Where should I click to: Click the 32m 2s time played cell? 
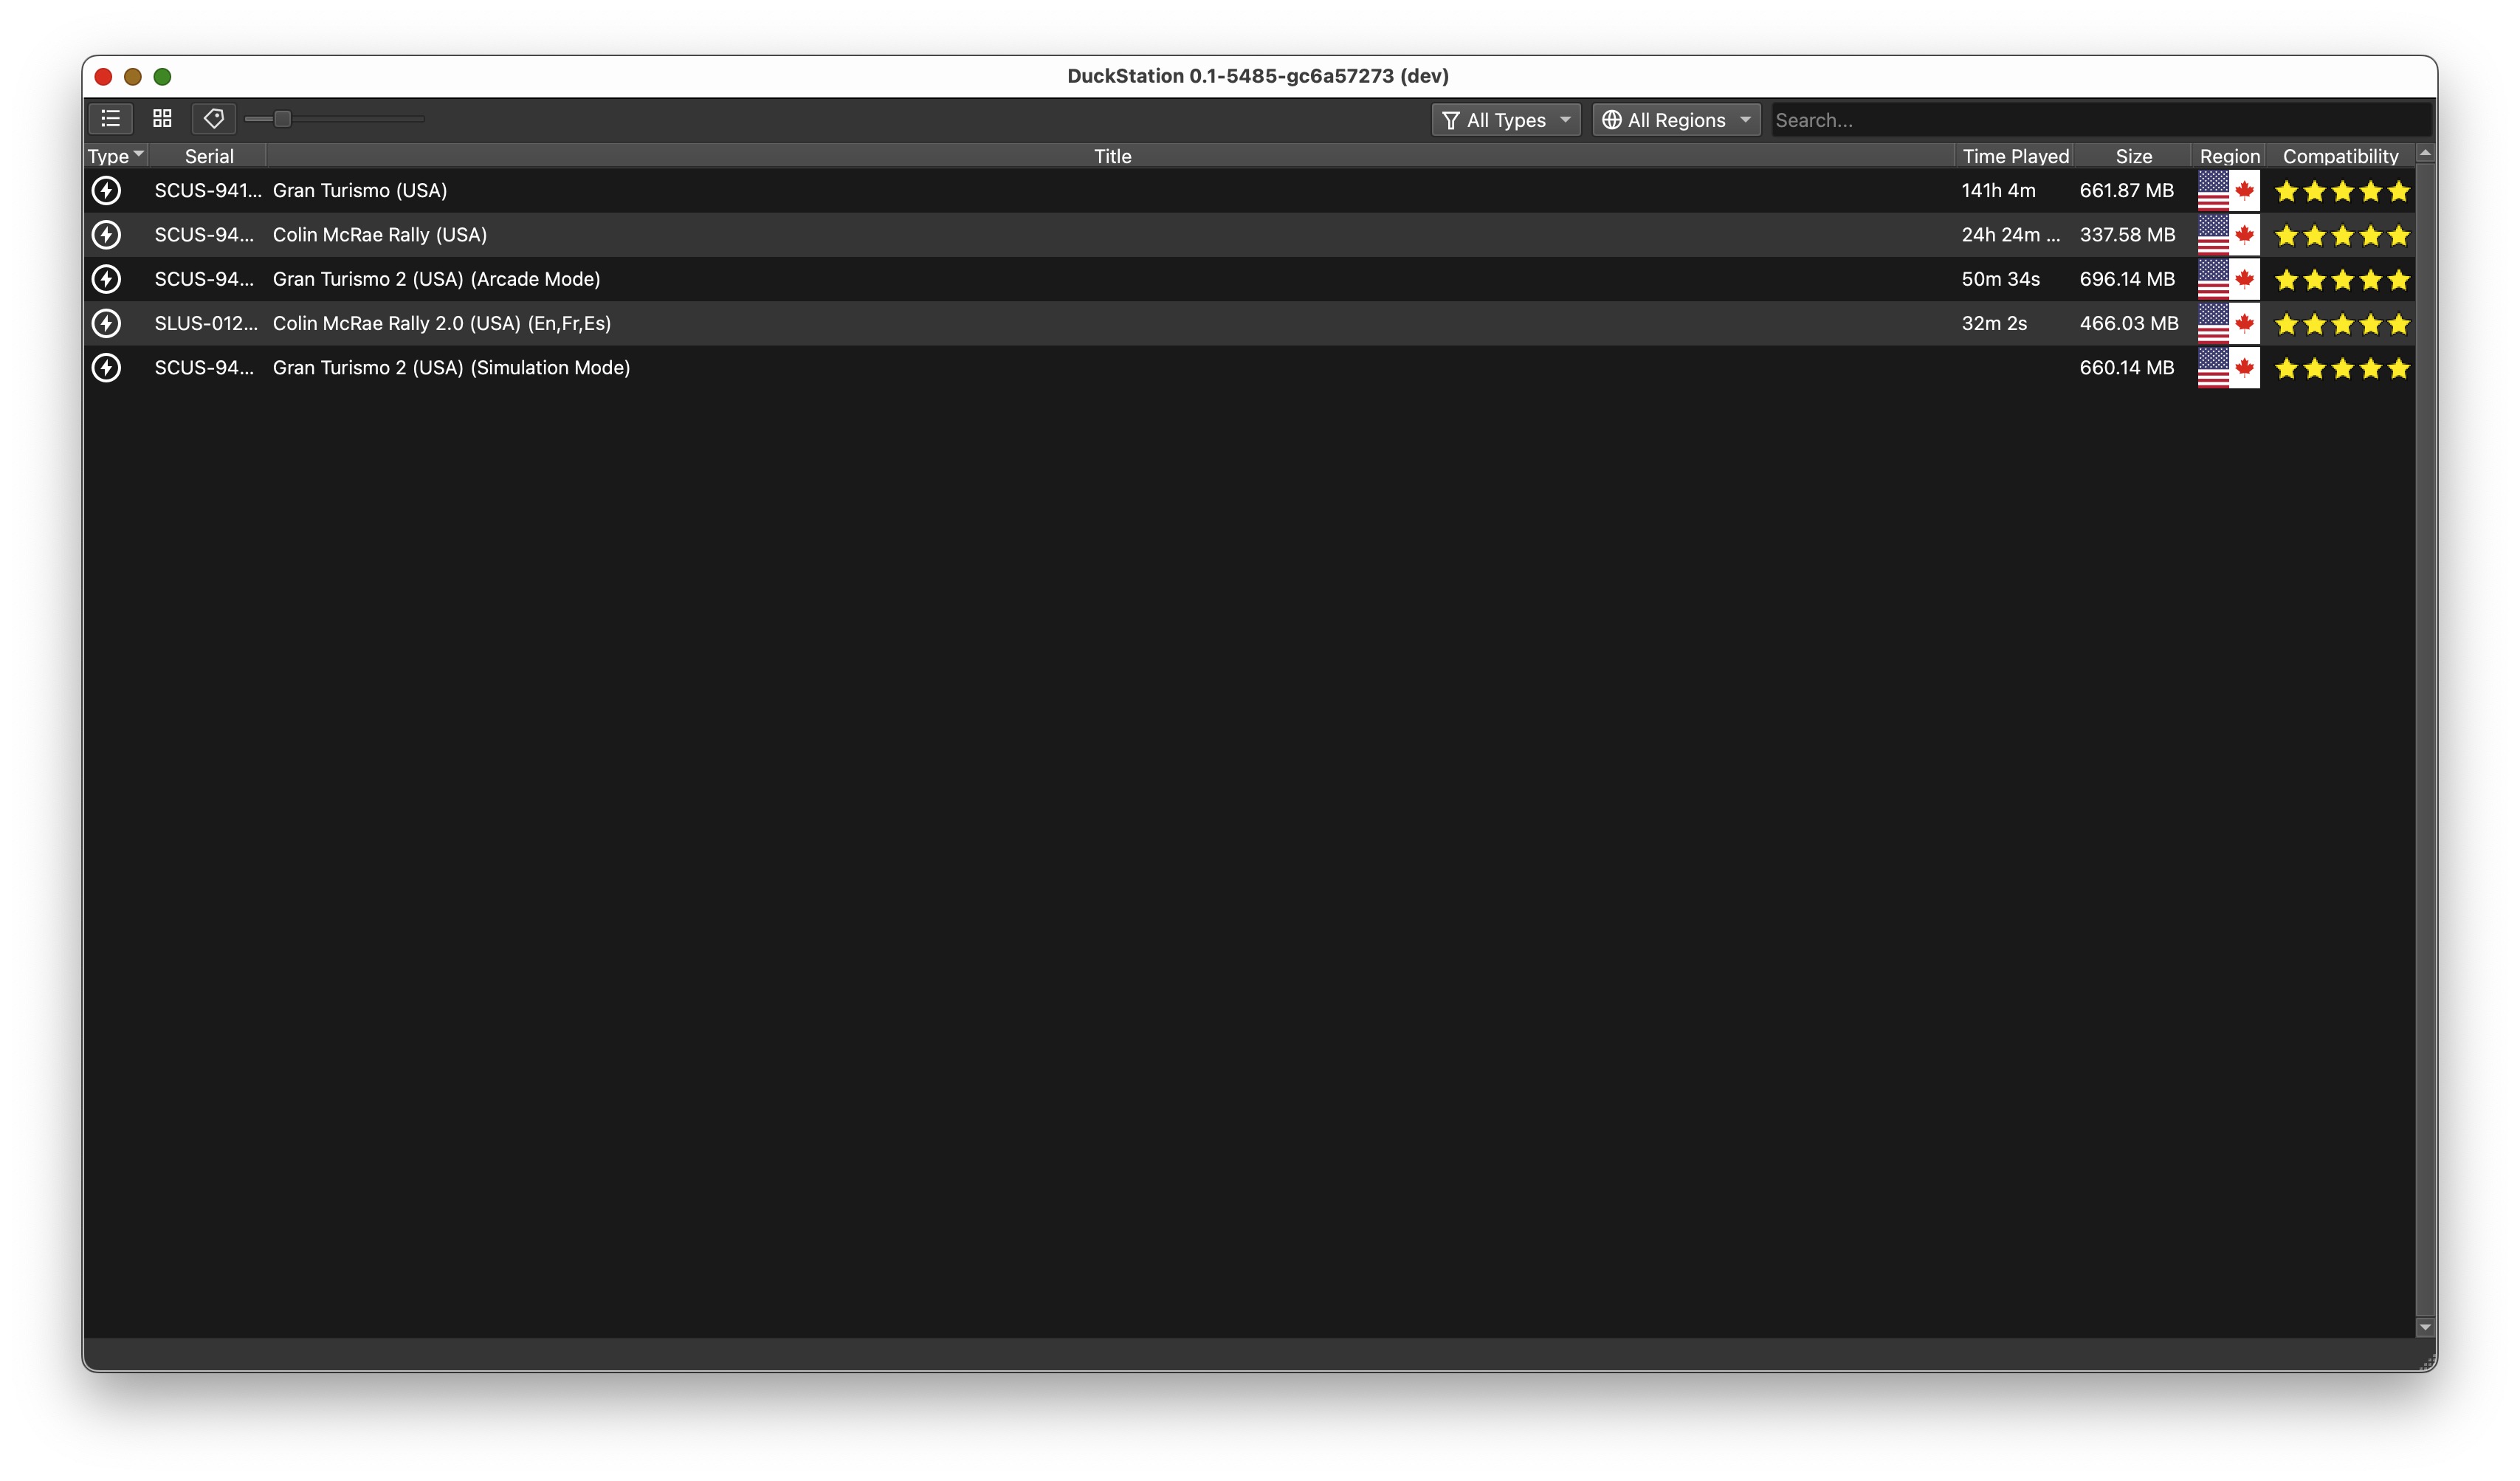pyautogui.click(x=1994, y=323)
